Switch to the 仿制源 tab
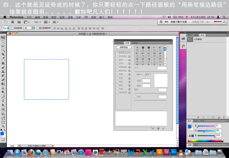 coord(135,43)
